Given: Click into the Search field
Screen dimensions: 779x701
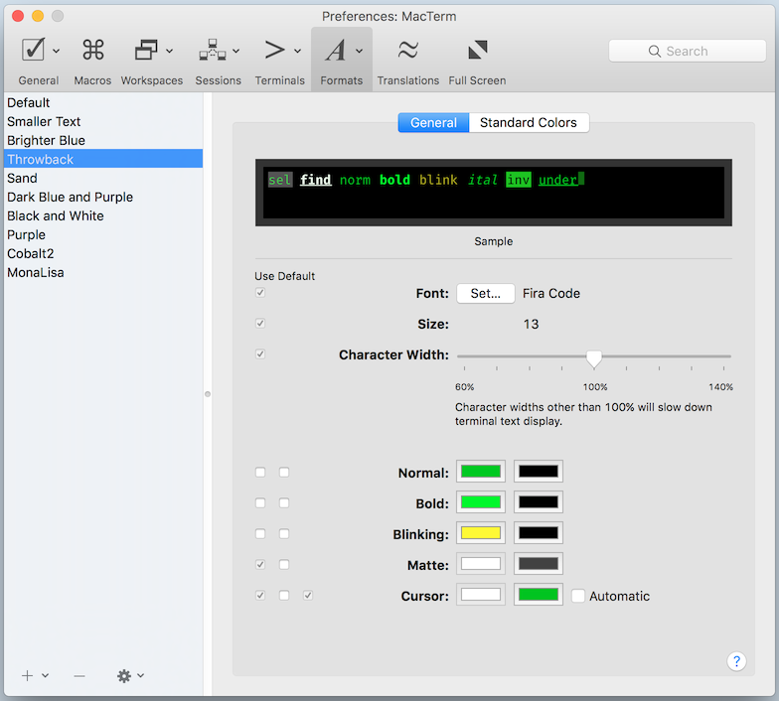Looking at the screenshot, I should coord(688,51).
